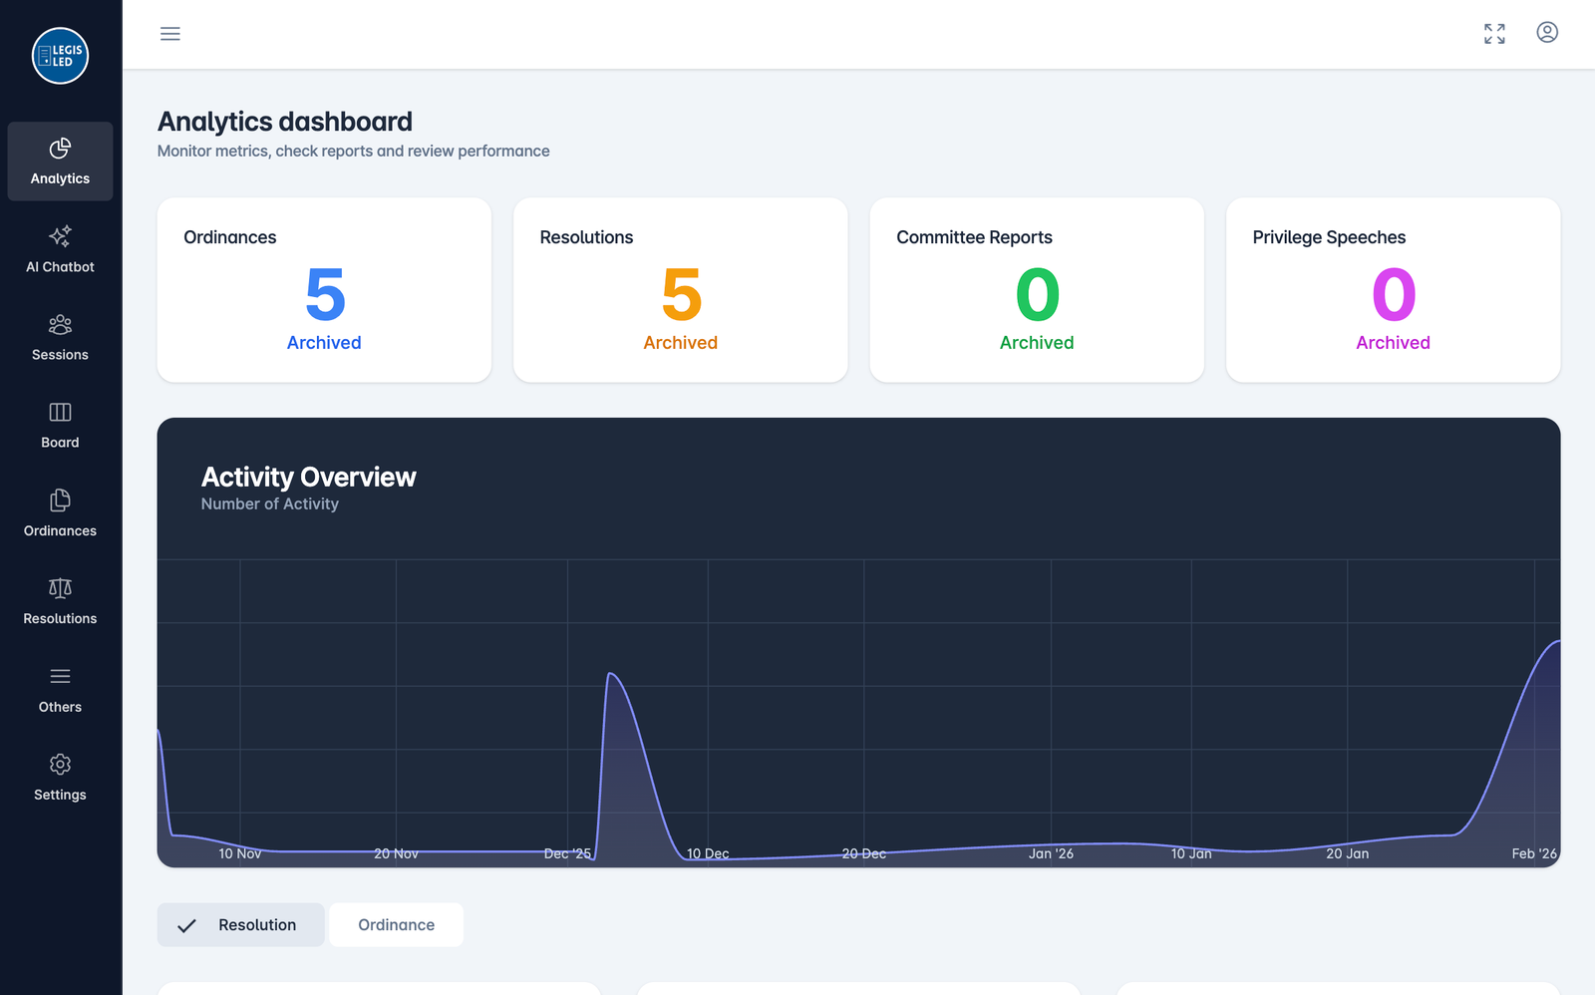Open the AI Chatbot sparkle icon
The image size is (1595, 995).
click(x=60, y=236)
